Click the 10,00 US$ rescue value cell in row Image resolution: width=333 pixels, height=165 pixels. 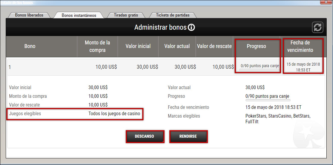tap(223, 67)
